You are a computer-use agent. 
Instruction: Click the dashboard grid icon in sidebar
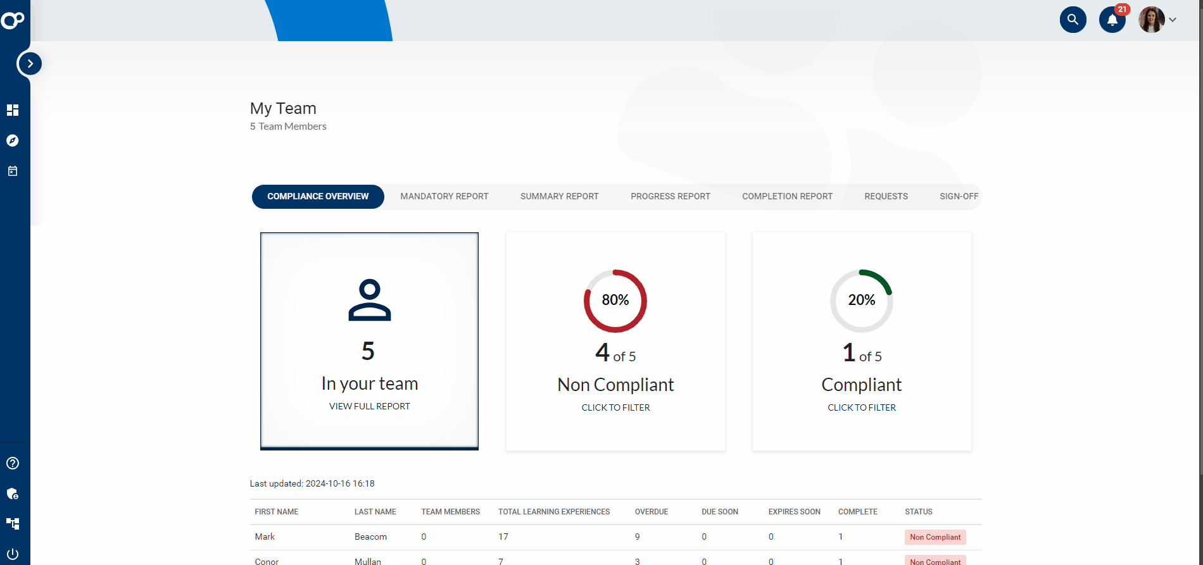click(13, 110)
